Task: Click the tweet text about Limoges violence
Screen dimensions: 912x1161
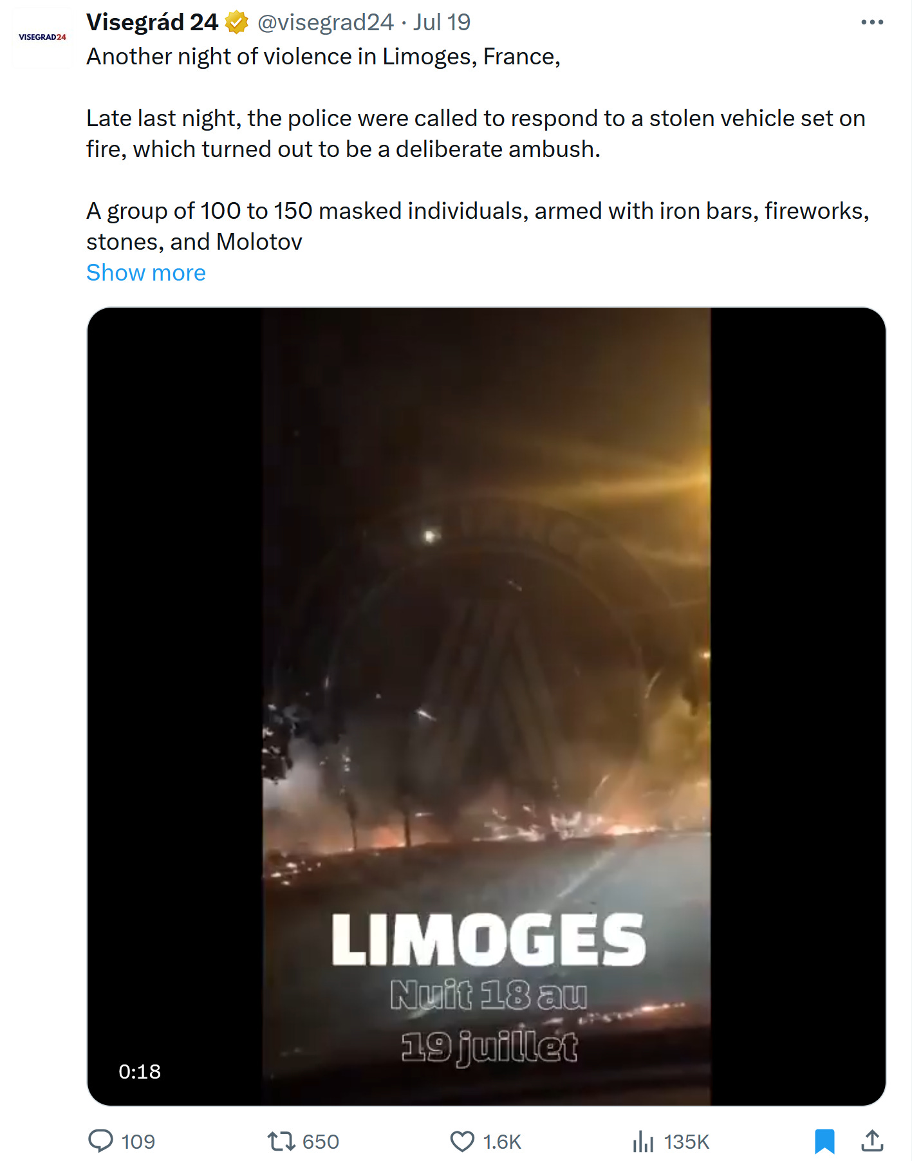Action: (x=478, y=149)
